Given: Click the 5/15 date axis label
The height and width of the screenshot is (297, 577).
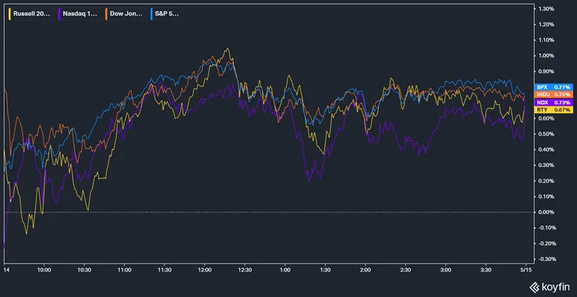Looking at the screenshot, I should coord(526,271).
